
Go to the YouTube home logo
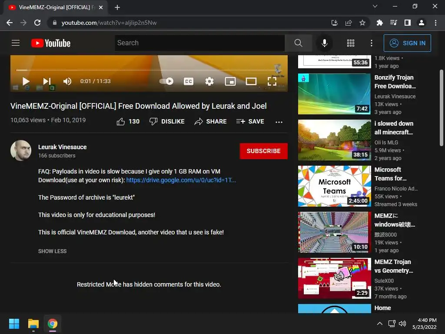51,43
